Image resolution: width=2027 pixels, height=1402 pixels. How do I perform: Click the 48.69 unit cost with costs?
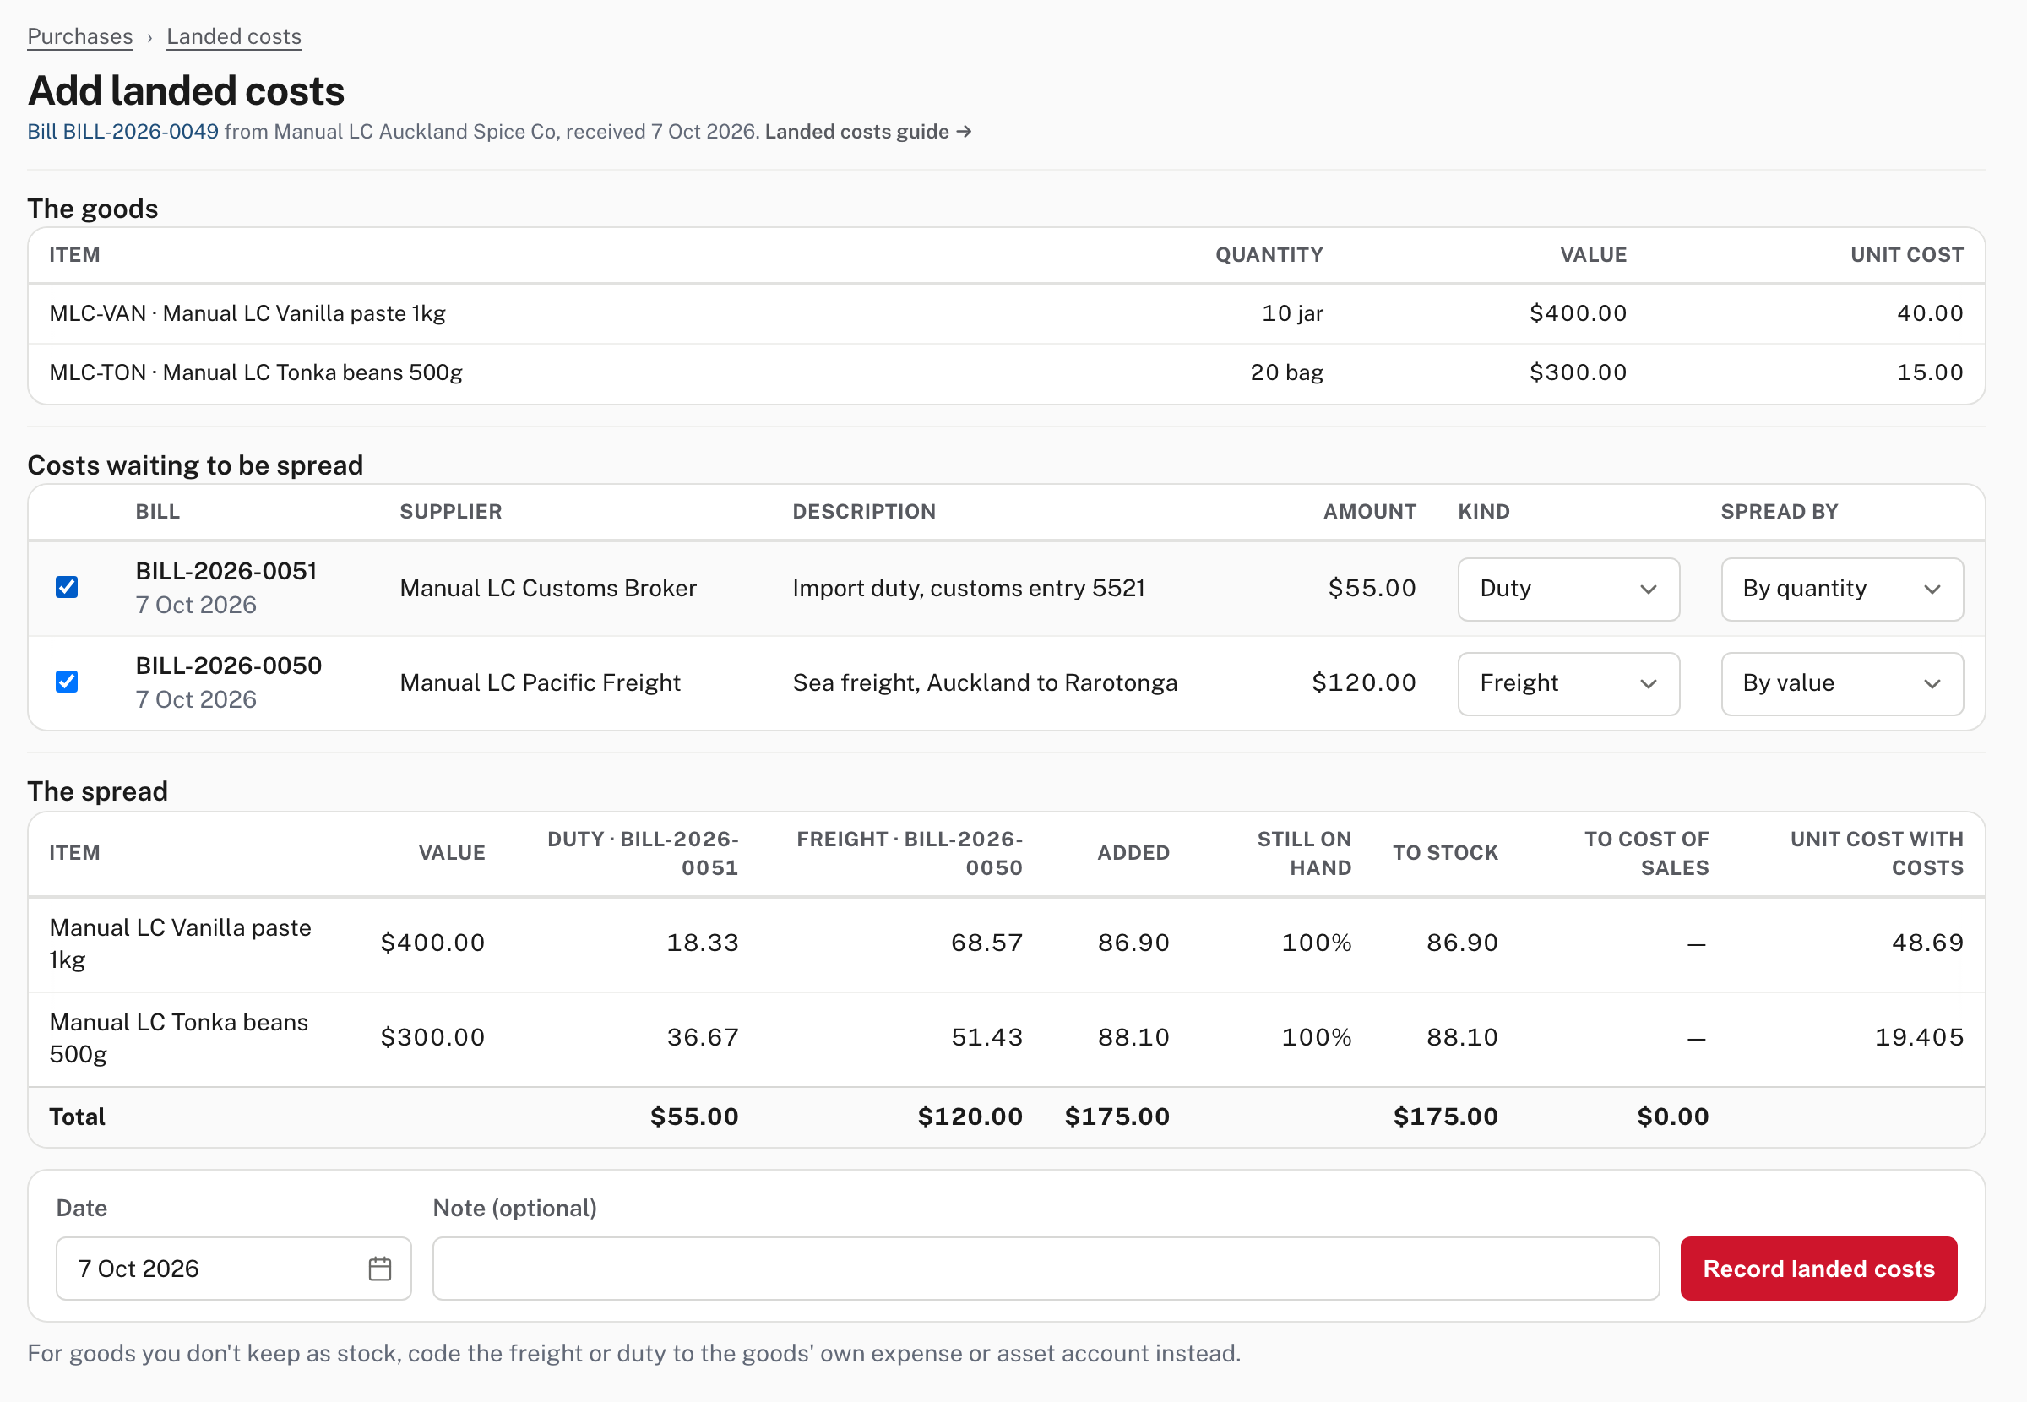[x=1926, y=943]
